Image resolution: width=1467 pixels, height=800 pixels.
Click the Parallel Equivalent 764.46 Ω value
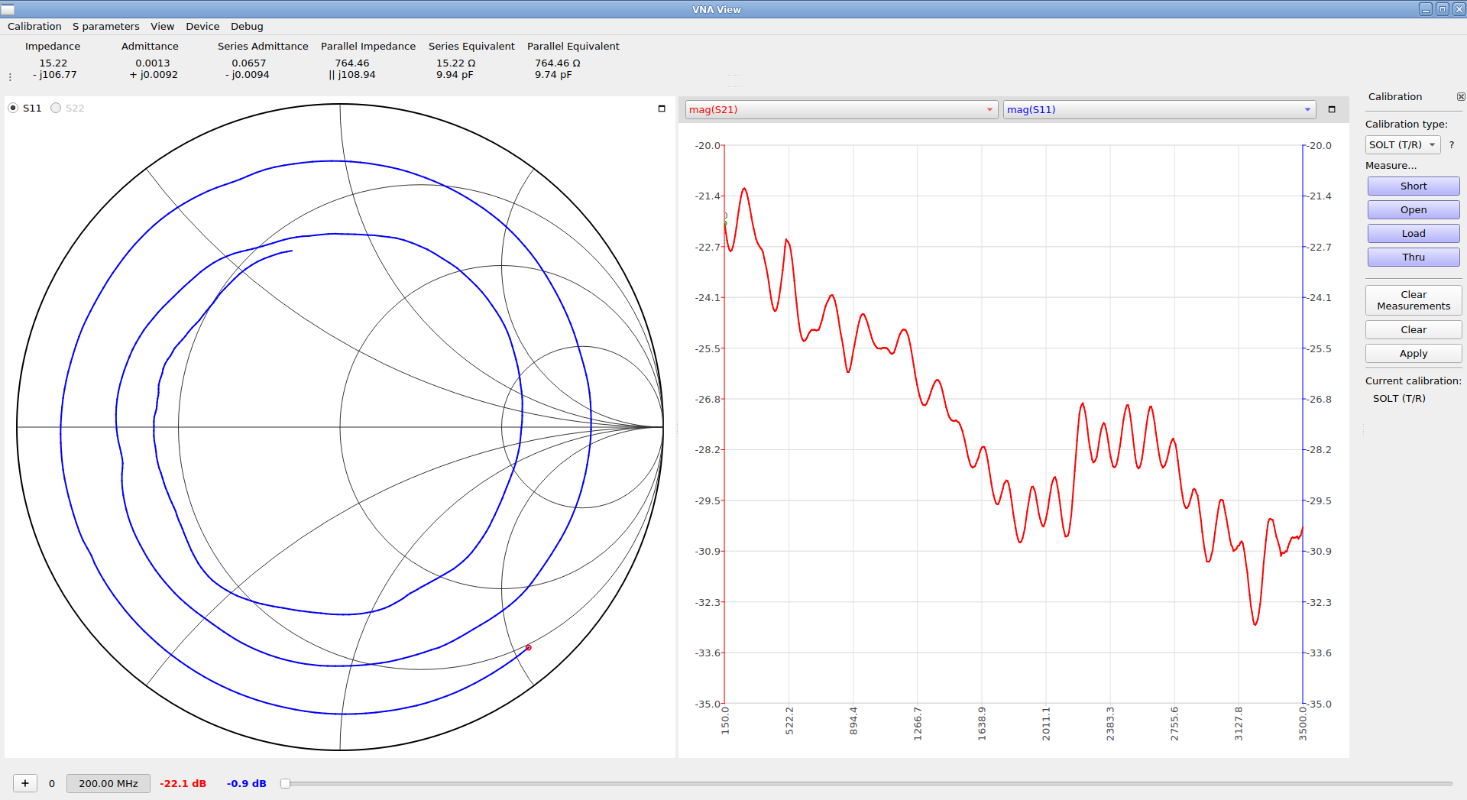[558, 63]
